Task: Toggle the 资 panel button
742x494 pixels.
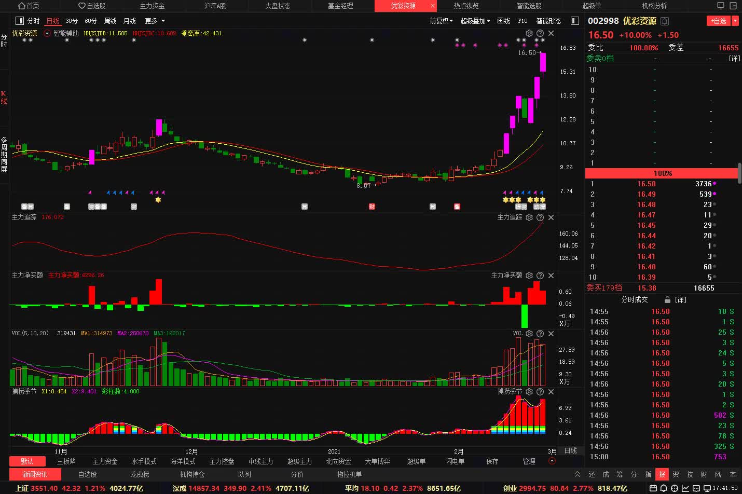Action: (676, 474)
